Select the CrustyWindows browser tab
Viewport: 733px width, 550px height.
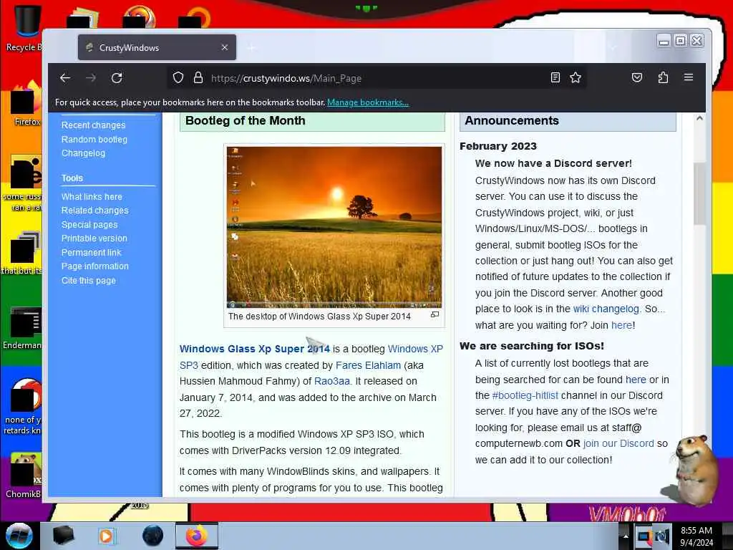pos(157,47)
